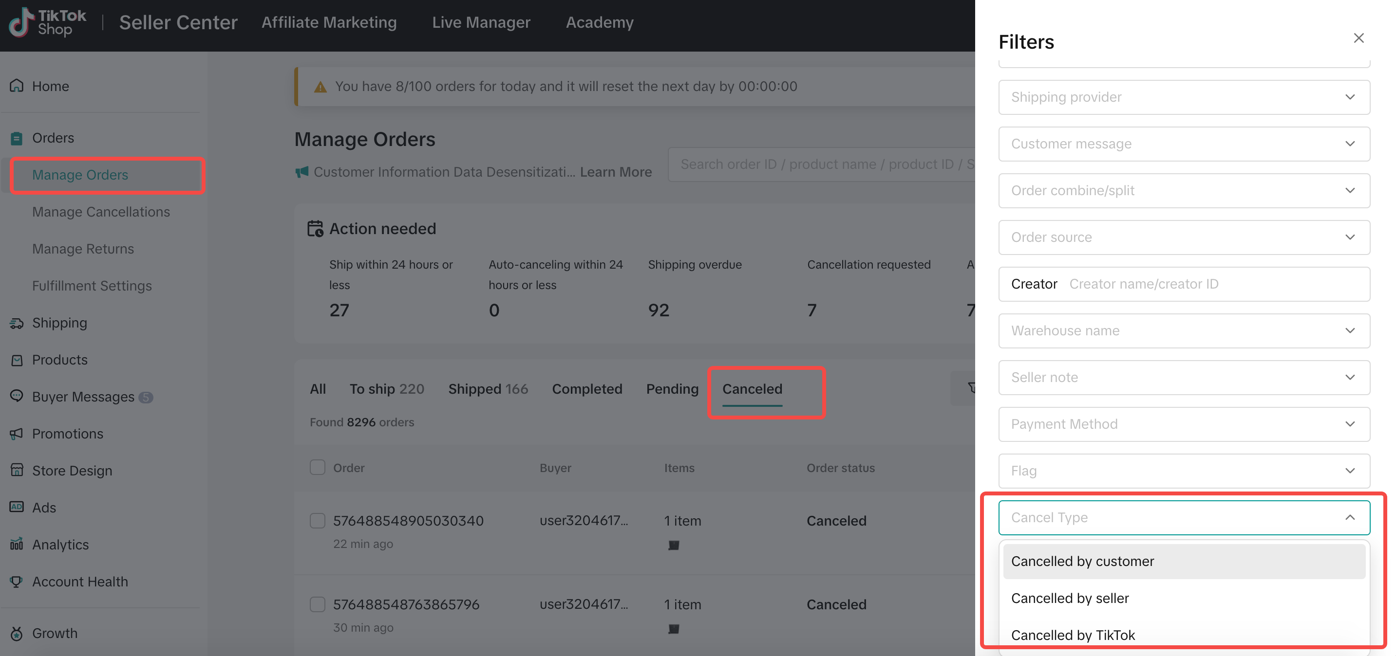
Task: Tick checkbox for order 576488548763865796
Action: (318, 604)
